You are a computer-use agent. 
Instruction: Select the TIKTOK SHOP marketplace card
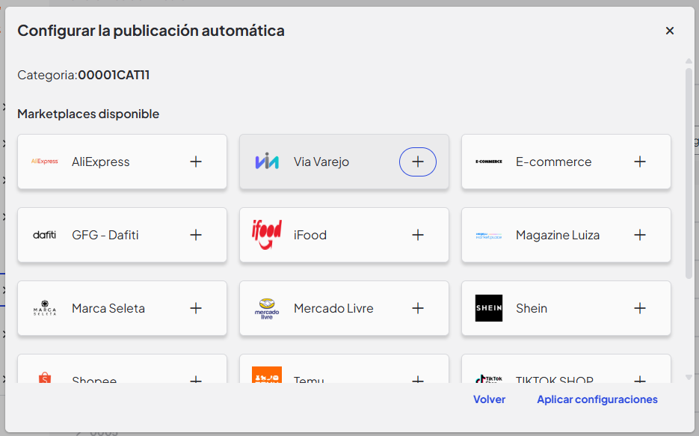click(x=566, y=369)
